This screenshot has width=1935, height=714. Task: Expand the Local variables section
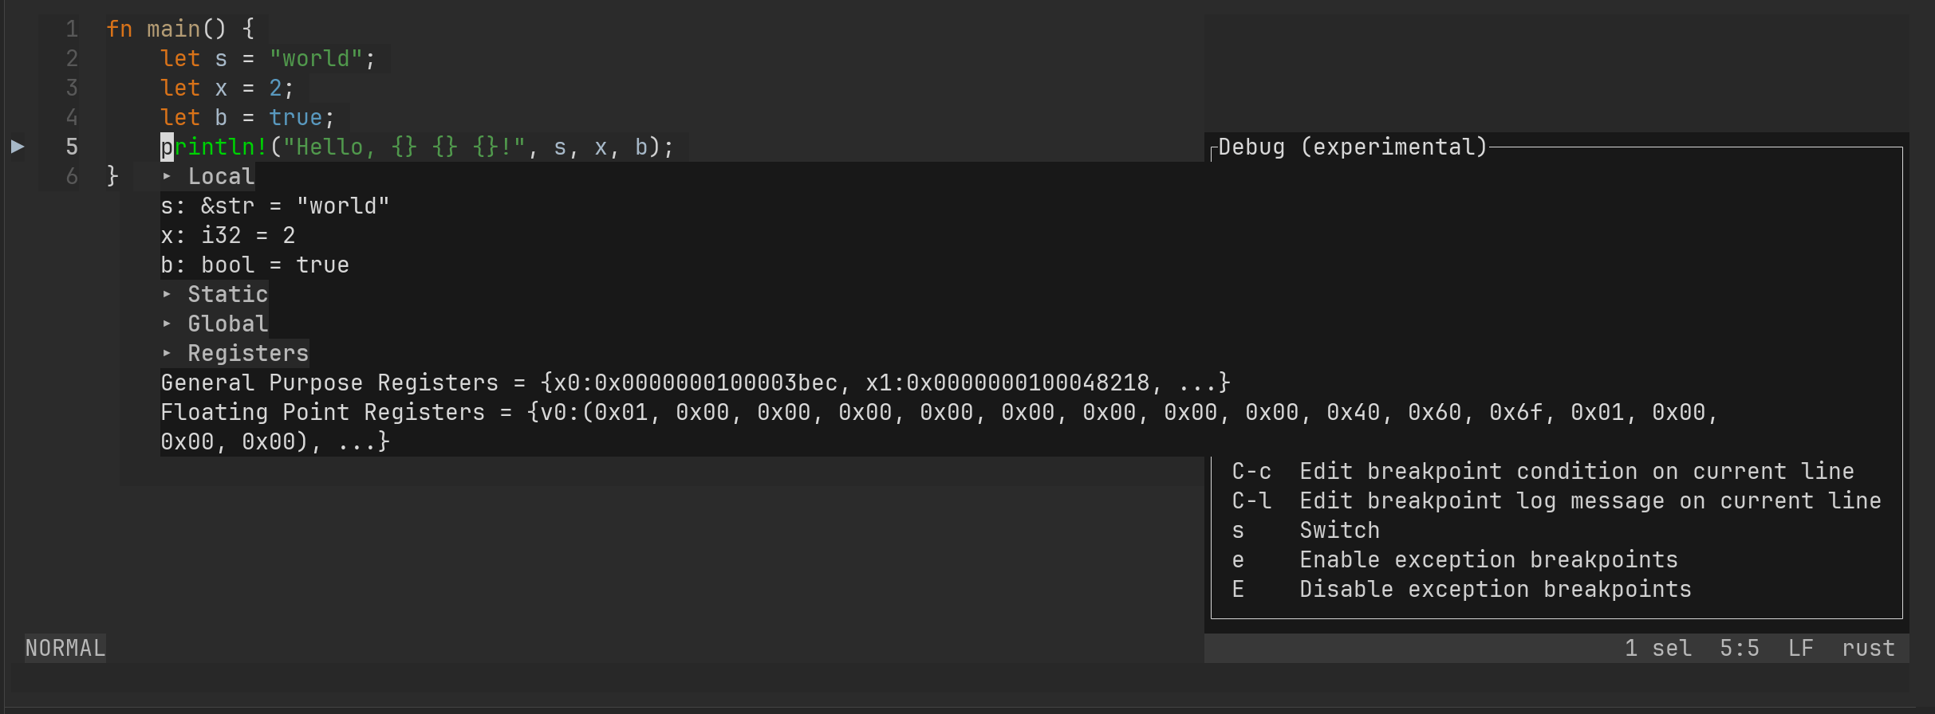point(219,176)
